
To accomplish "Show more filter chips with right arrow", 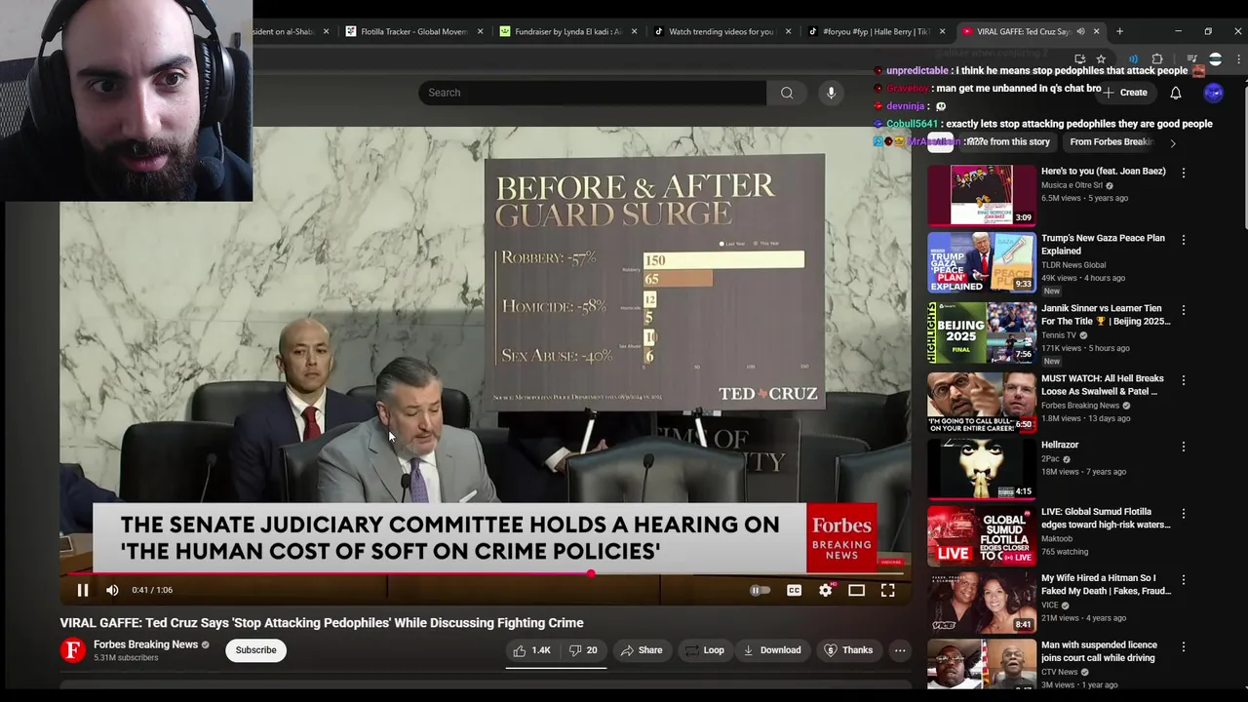I will (1173, 142).
